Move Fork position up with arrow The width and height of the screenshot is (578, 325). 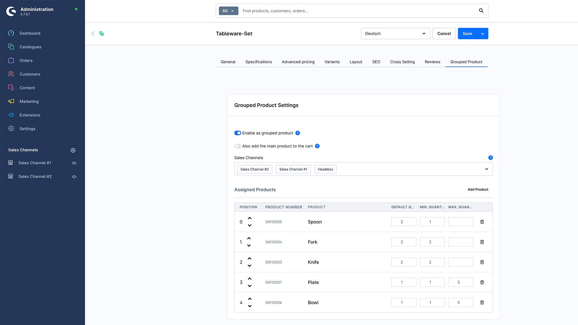point(249,238)
